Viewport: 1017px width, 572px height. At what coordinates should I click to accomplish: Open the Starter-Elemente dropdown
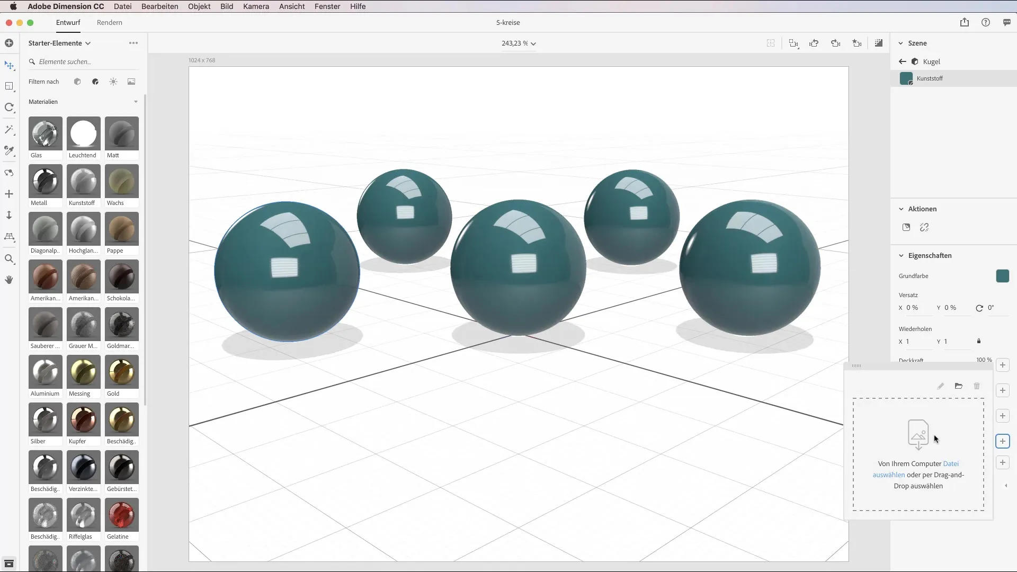tap(59, 43)
